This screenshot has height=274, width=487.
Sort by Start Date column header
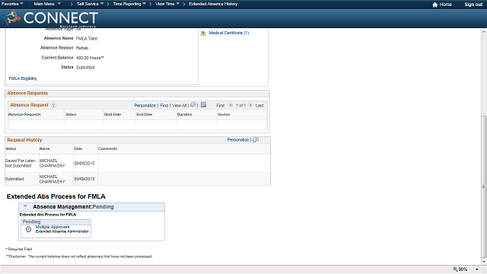[113, 114]
